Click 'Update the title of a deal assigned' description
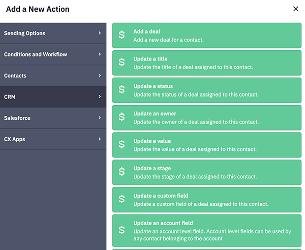 pyautogui.click(x=193, y=67)
